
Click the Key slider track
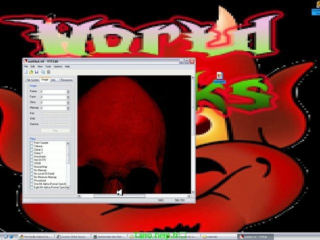56,113
